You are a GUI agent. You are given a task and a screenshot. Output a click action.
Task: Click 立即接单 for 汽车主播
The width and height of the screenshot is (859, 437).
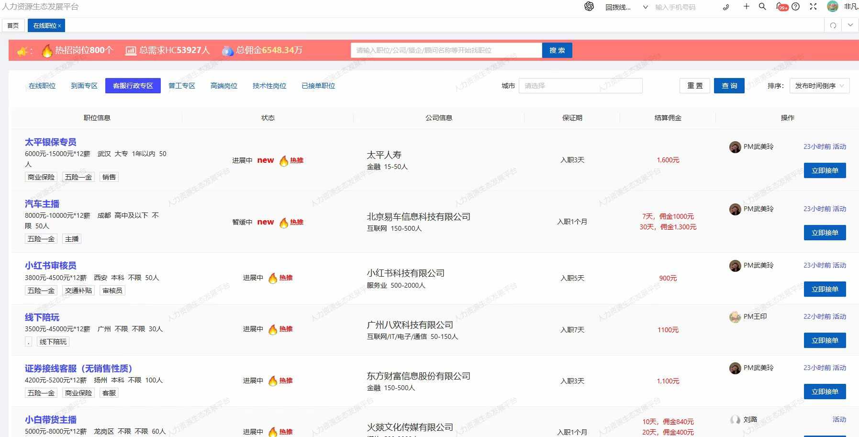[825, 233]
